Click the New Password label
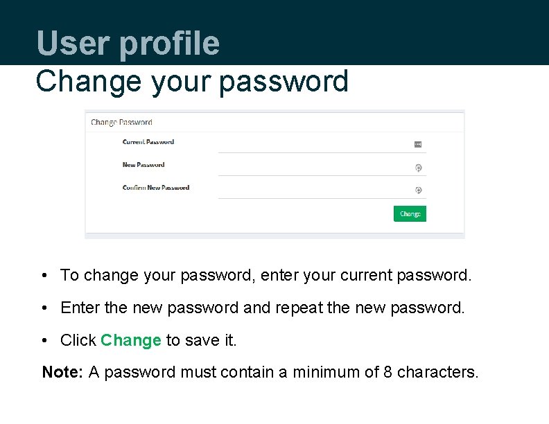549x424 pixels. (x=143, y=165)
